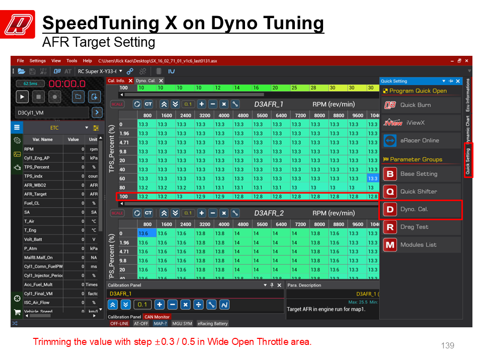Open the View menu
Viewport: 483px width, 362px height.
coord(56,61)
